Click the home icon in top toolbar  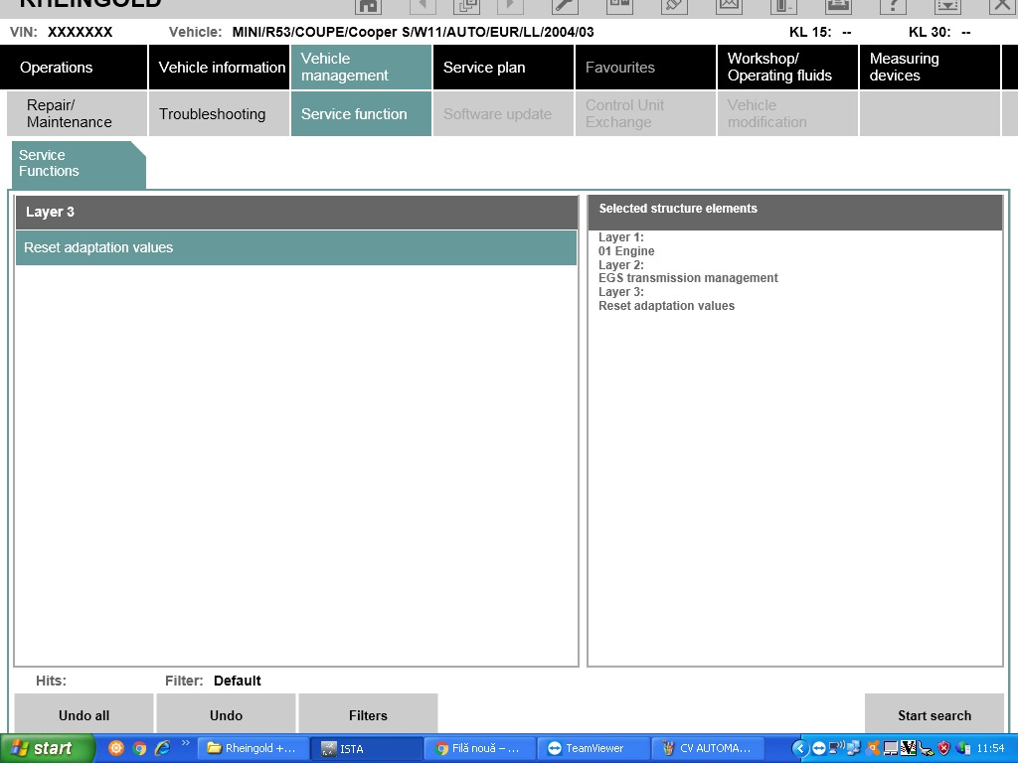(x=368, y=6)
